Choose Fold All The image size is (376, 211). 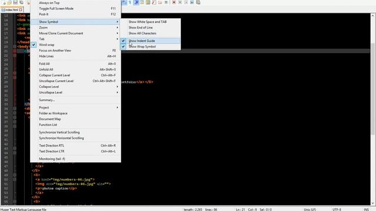pyautogui.click(x=75, y=64)
